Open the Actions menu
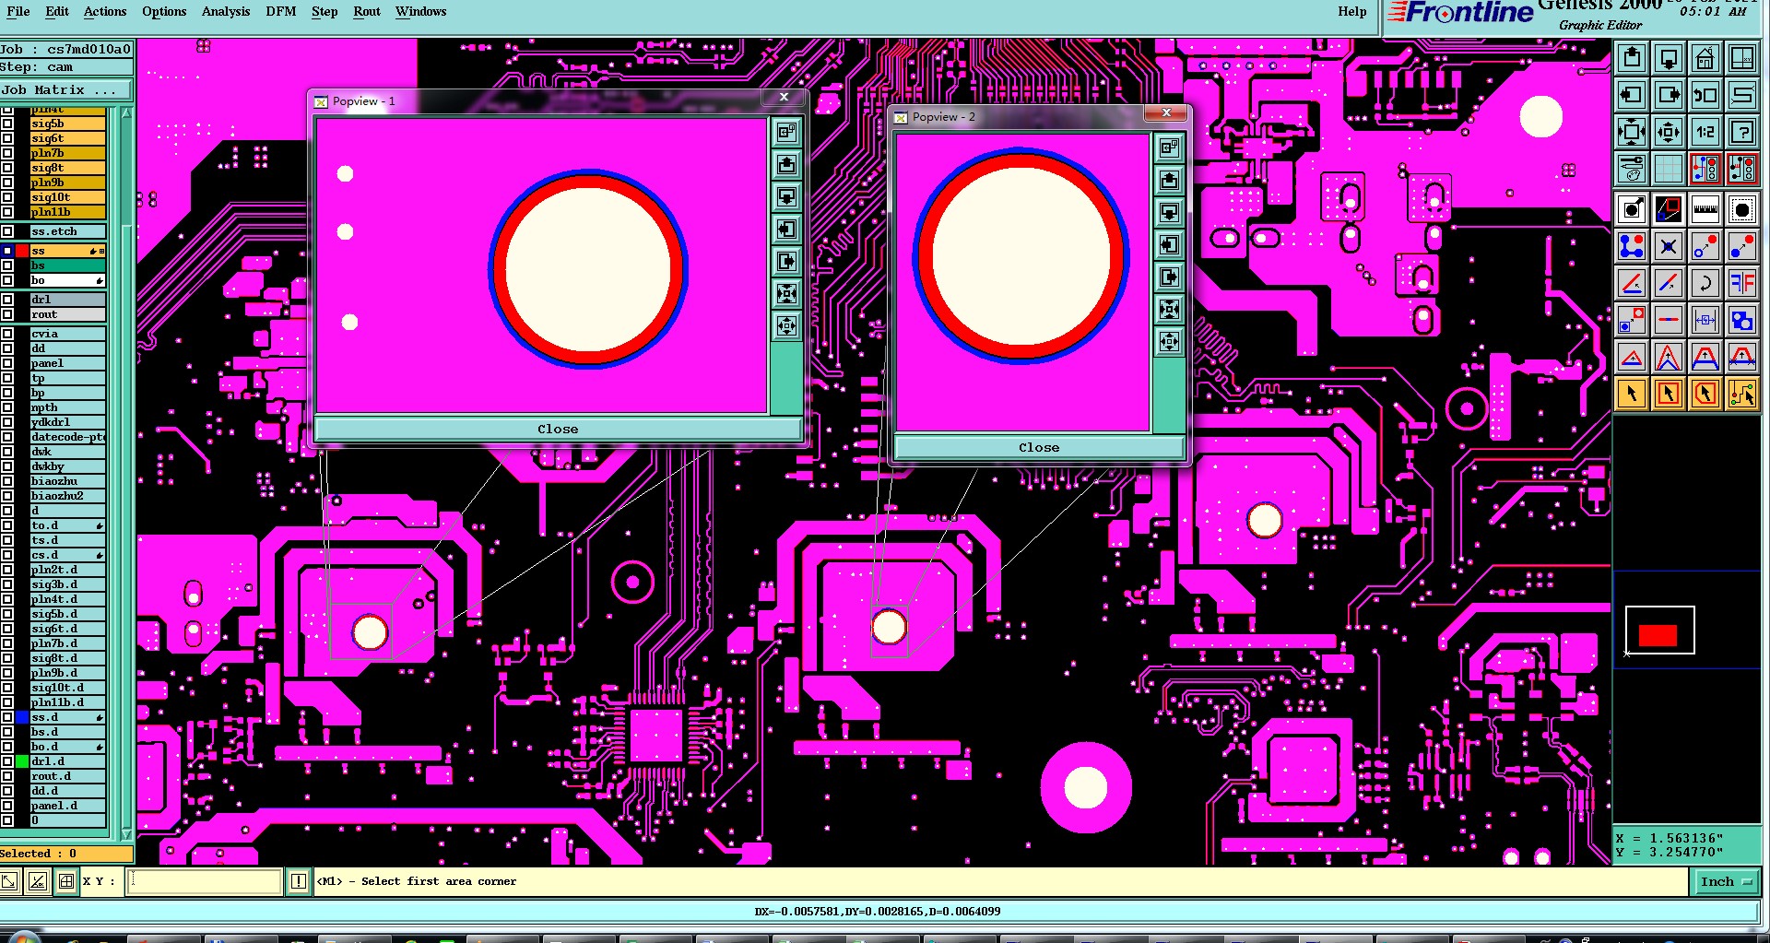The height and width of the screenshot is (943, 1770). pyautogui.click(x=105, y=11)
